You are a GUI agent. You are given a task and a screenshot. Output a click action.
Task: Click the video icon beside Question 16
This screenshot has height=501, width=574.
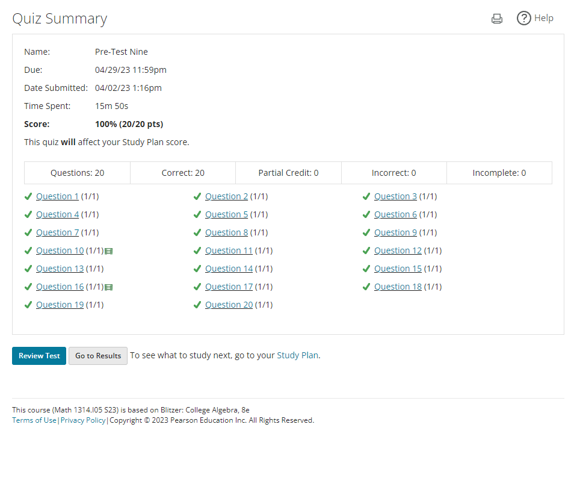tap(109, 287)
